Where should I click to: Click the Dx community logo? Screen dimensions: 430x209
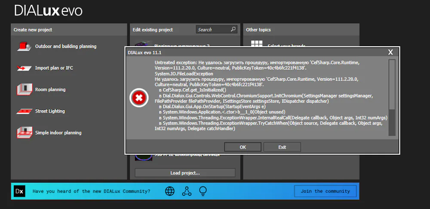pos(19,191)
